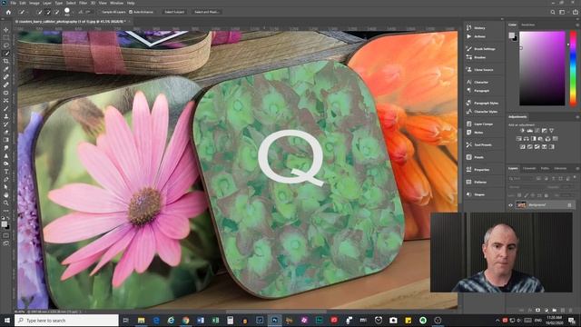Add a Hue/Saturation adjustment layer
Screen dimensions: 581x327
(x=518, y=139)
